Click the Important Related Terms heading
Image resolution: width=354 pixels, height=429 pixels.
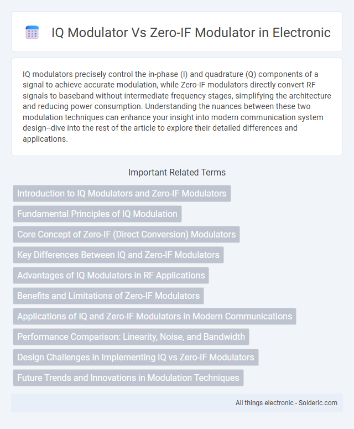[x=177, y=172]
